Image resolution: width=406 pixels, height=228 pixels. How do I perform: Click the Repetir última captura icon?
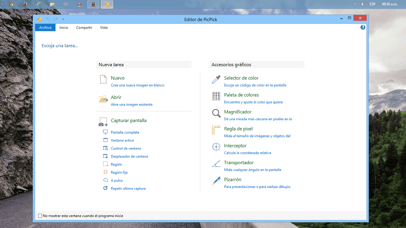[x=105, y=188]
